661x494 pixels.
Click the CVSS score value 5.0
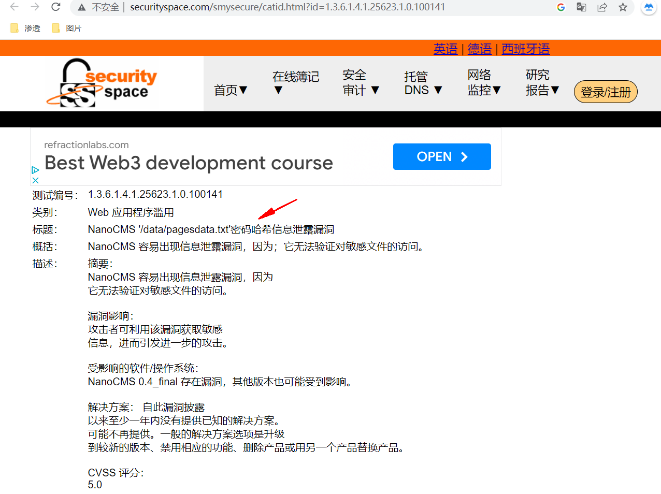(95, 485)
